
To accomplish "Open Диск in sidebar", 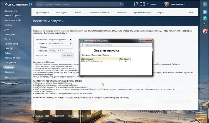I will click(7, 29).
